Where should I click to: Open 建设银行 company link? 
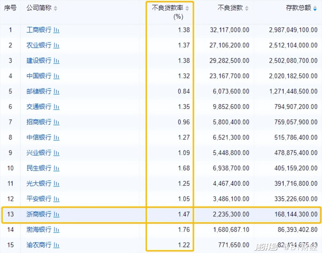(x=39, y=61)
